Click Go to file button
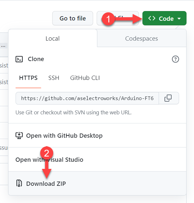The height and width of the screenshot is (203, 194). (73, 18)
